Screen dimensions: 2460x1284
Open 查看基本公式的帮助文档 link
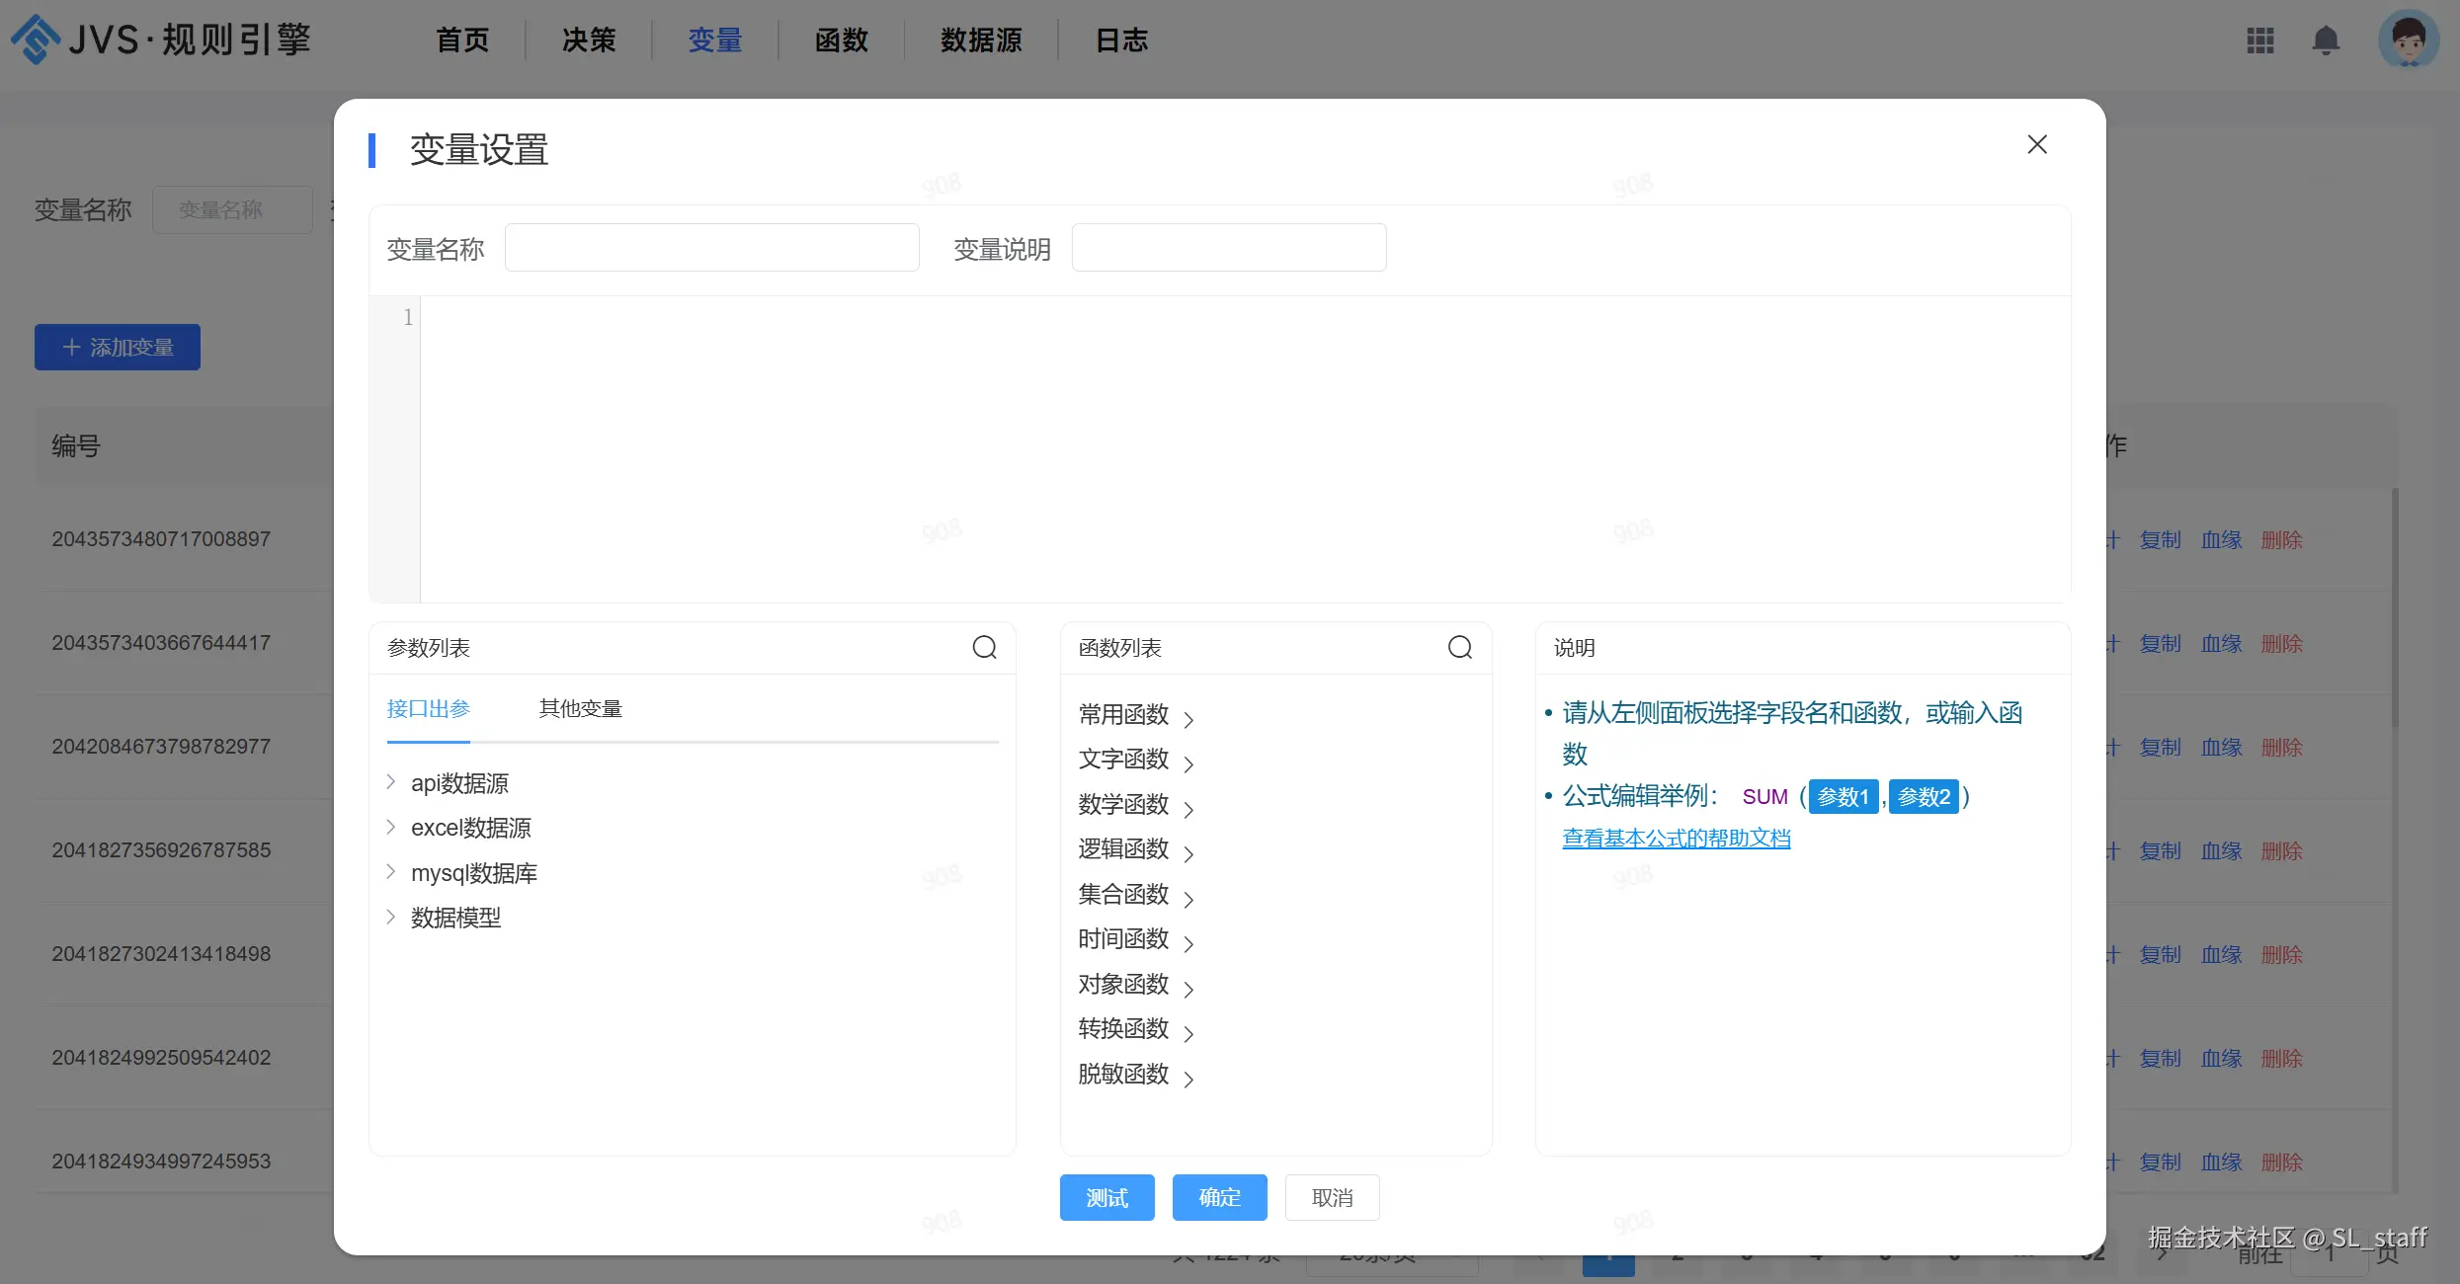click(x=1676, y=839)
